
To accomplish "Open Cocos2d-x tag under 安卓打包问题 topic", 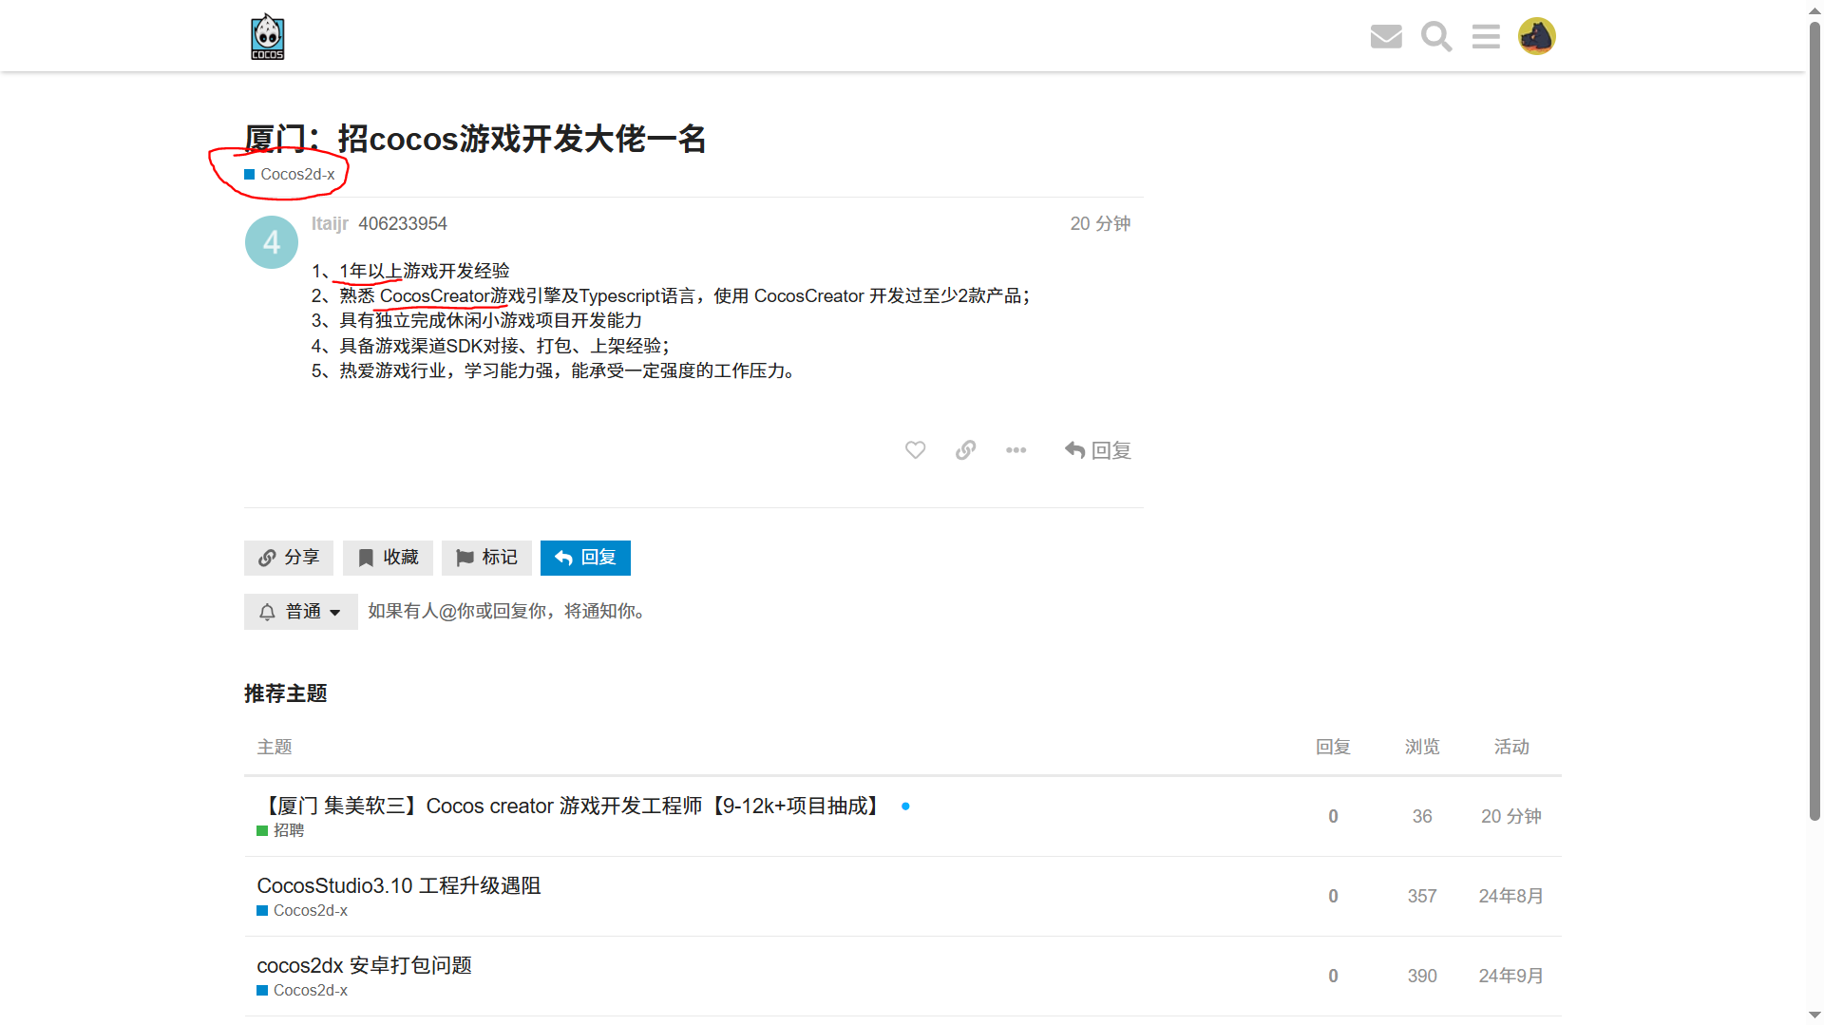I will click(x=302, y=991).
